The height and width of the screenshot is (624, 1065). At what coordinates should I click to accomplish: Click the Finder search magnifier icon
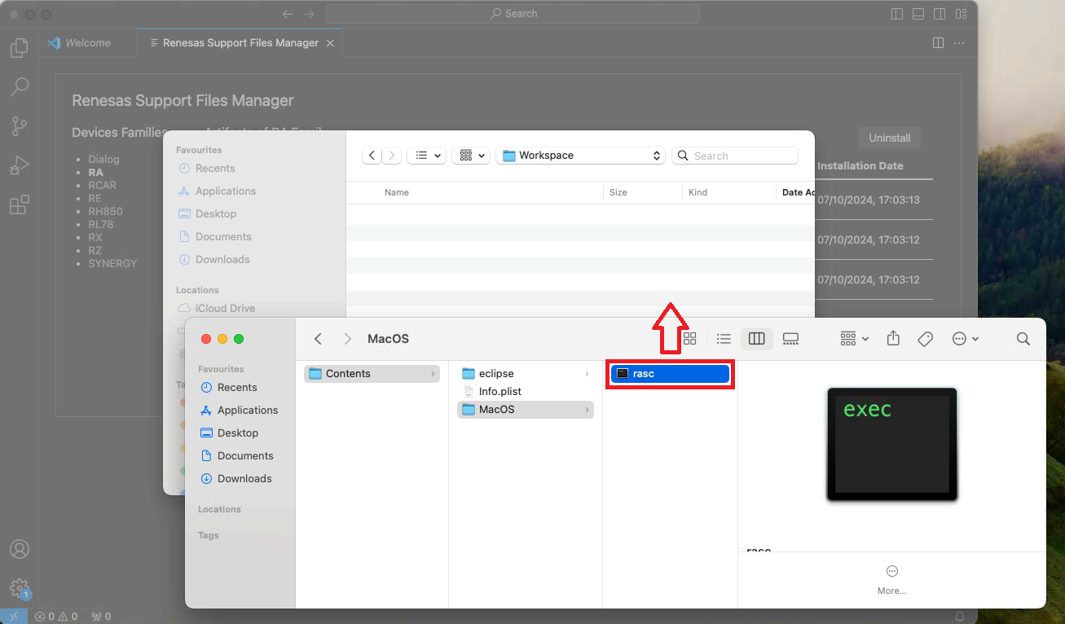1023,339
